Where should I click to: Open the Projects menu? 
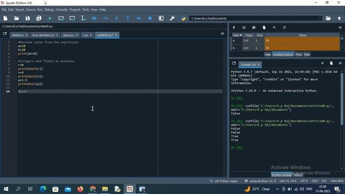pos(75,10)
